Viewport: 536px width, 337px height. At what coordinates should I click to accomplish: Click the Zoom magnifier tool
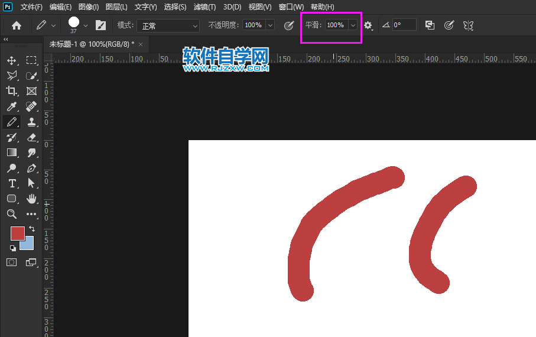coord(11,214)
